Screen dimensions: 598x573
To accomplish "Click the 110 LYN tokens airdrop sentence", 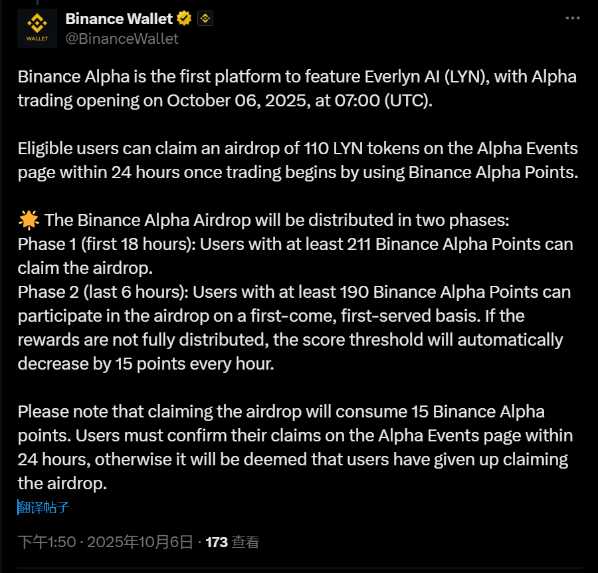I will pos(297,148).
